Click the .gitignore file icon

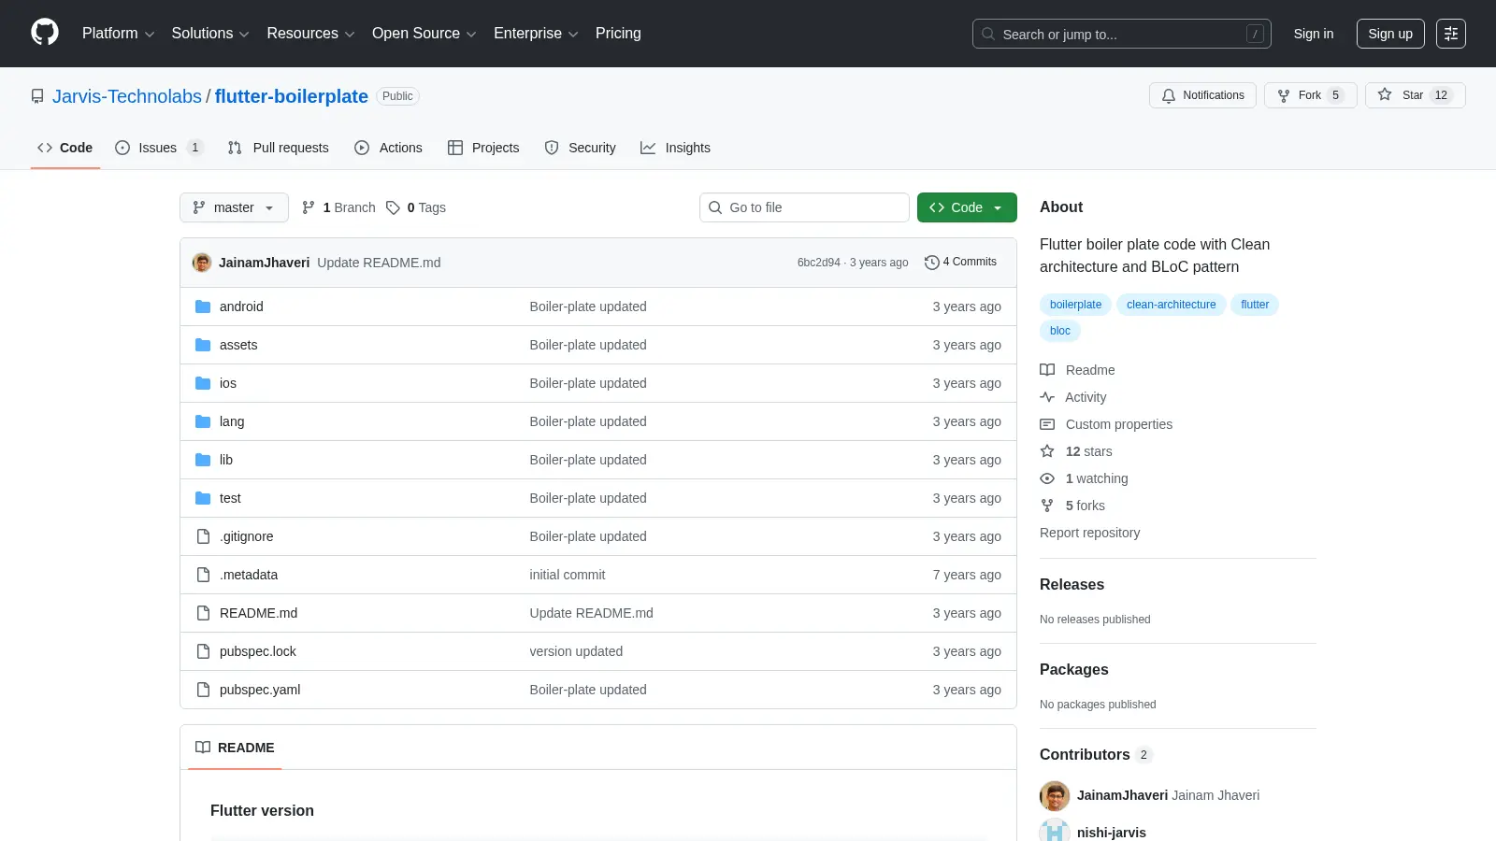point(203,536)
